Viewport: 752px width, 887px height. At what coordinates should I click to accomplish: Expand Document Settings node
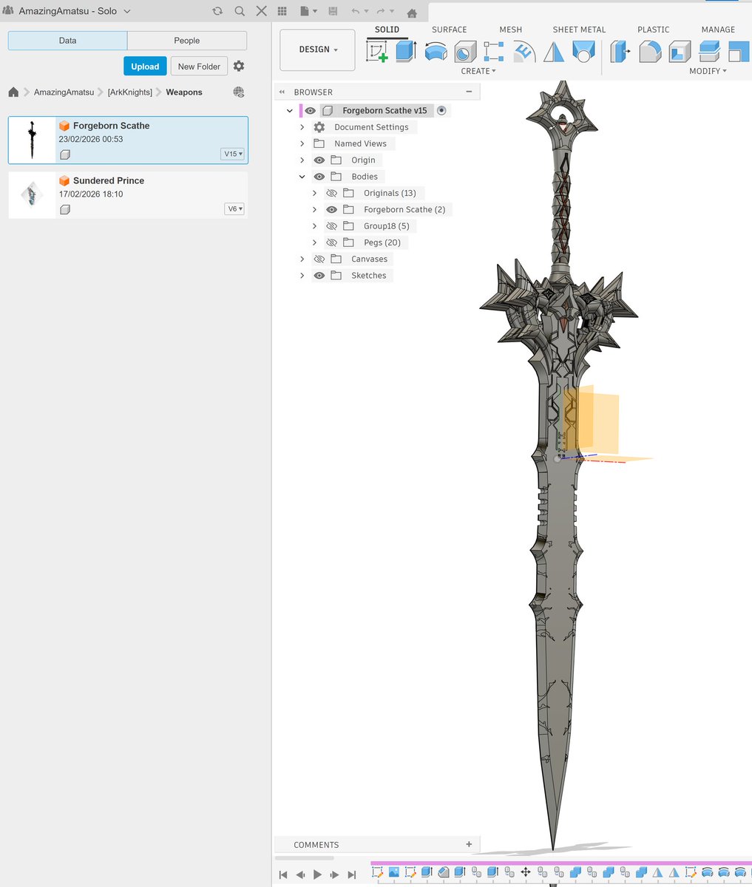(x=302, y=127)
